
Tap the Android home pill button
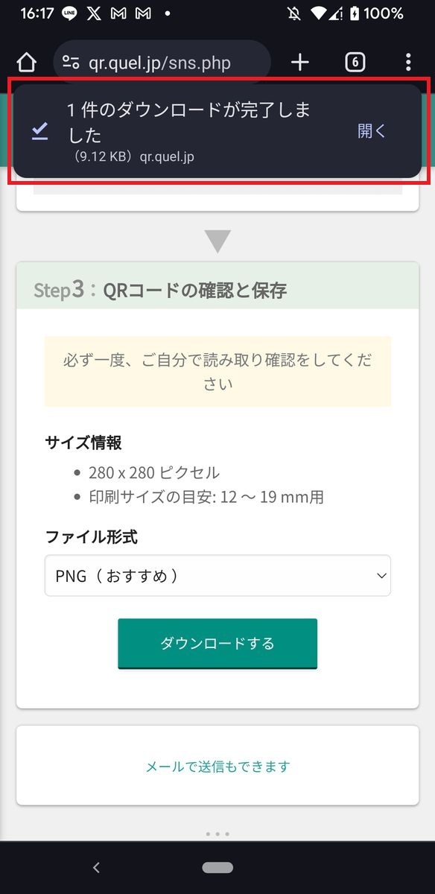click(217, 868)
